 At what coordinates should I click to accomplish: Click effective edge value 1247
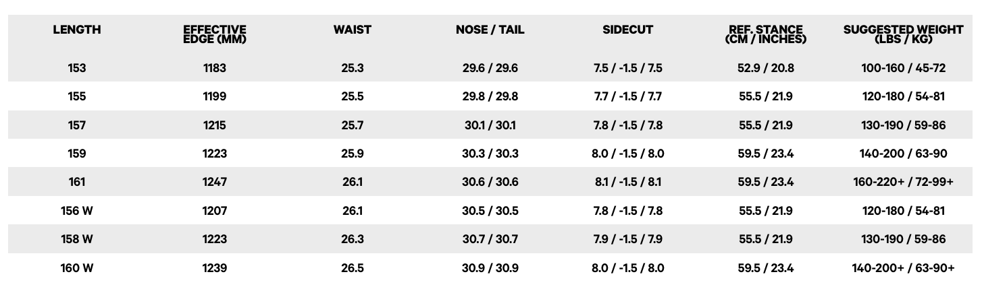pyautogui.click(x=215, y=182)
